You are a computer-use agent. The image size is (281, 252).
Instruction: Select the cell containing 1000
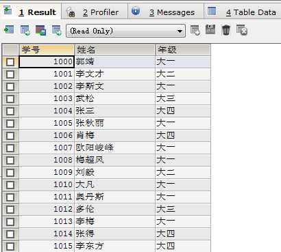click(x=47, y=62)
